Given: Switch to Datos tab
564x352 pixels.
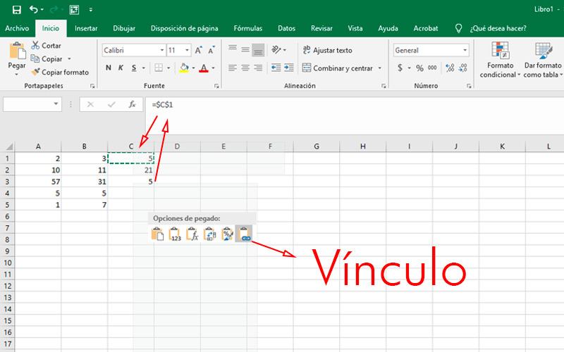Looking at the screenshot, I should click(286, 28).
